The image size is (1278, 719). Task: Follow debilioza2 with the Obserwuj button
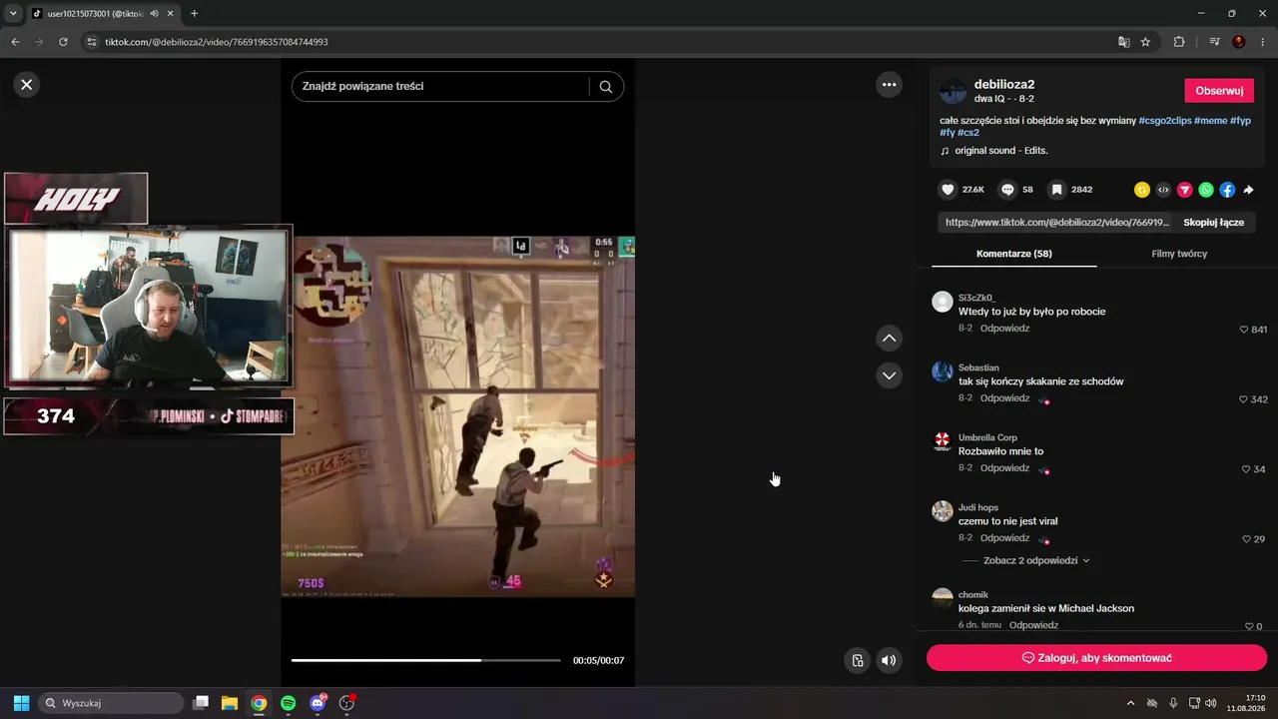tap(1219, 91)
